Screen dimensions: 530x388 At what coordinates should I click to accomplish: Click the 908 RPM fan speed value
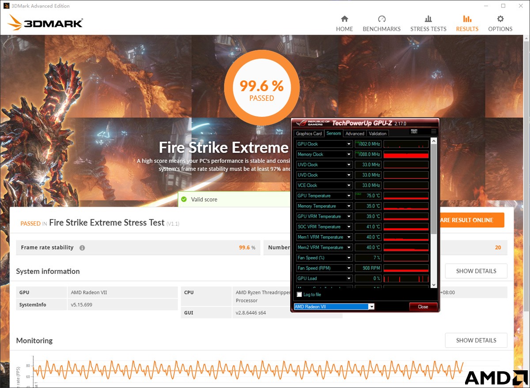tap(368, 268)
